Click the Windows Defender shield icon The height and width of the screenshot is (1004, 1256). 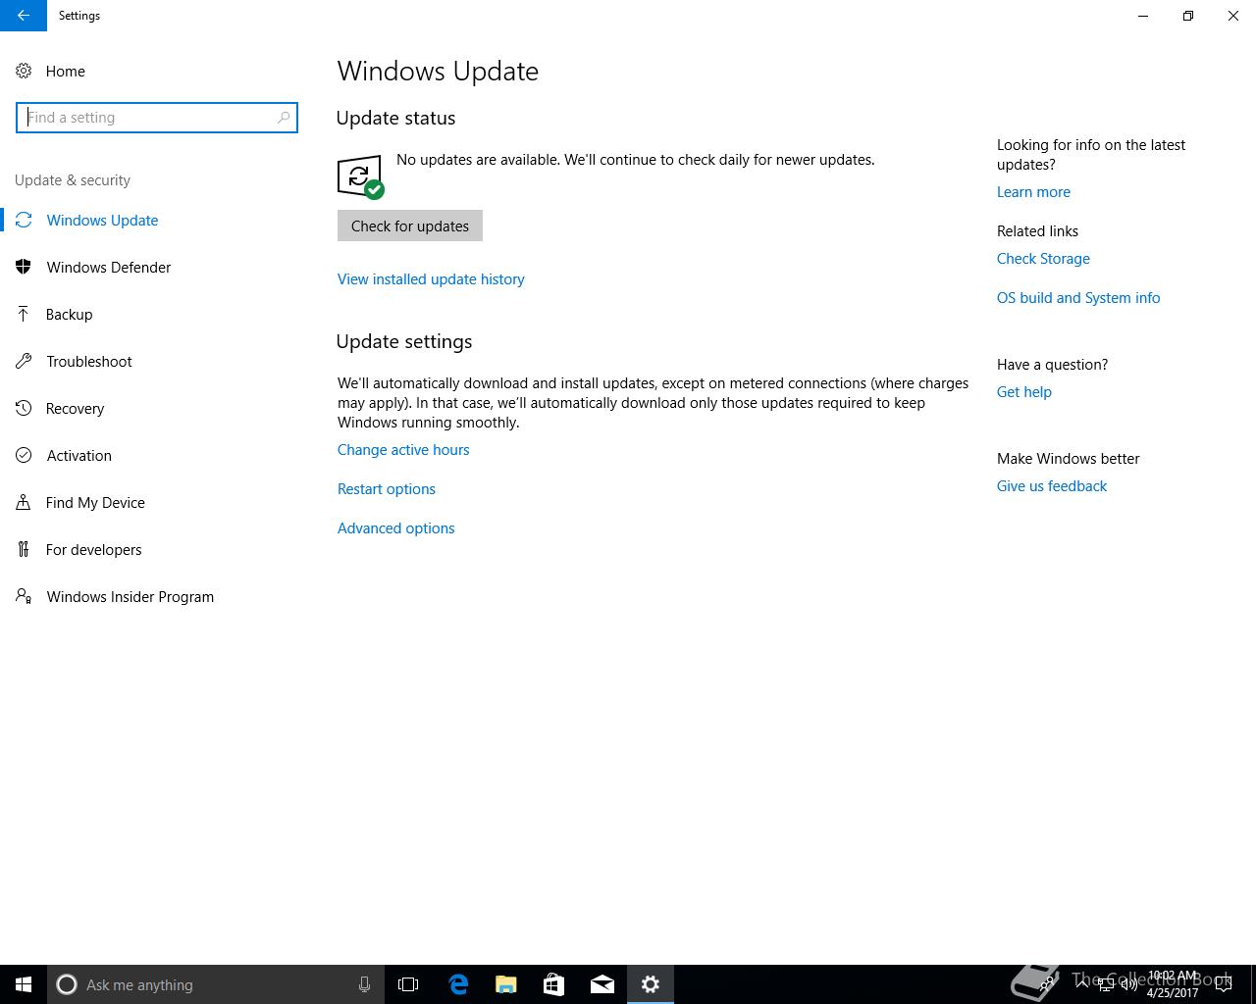tap(24, 267)
